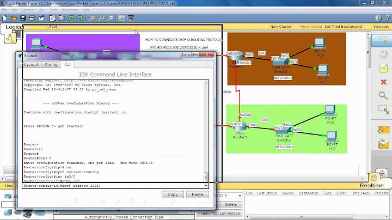
Task: Activate the Select tool in right panel
Action: [x=383, y=40]
